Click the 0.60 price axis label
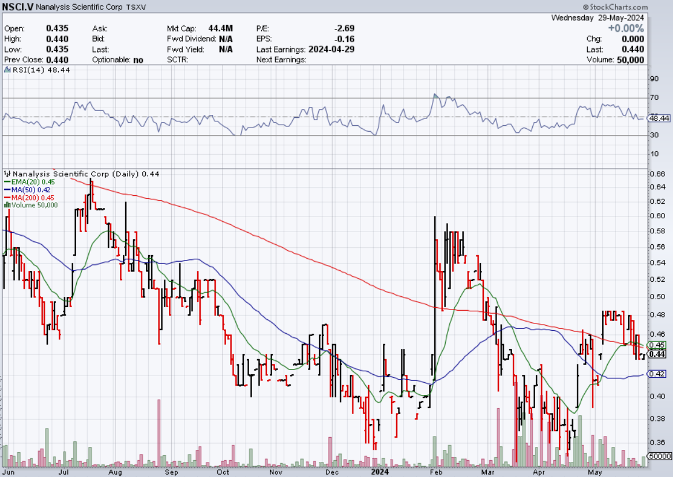The image size is (673, 477). pyautogui.click(x=657, y=216)
